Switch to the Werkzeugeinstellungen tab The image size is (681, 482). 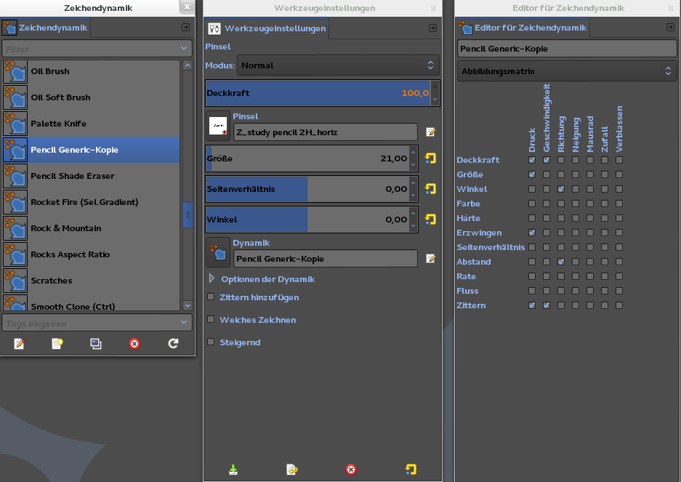267,28
